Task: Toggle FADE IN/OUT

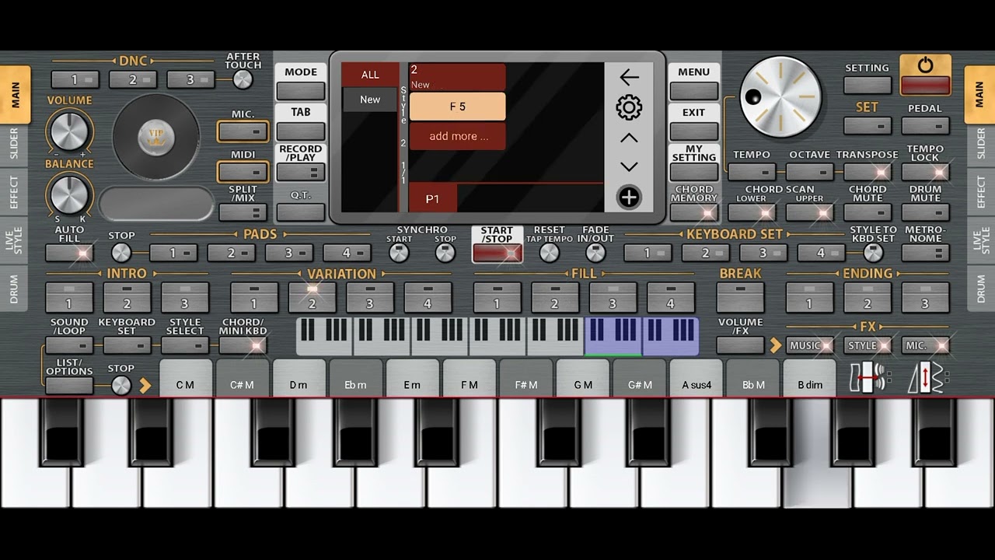Action: coord(595,253)
